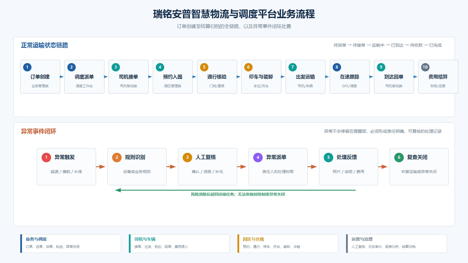Click the 运营与治理 legend title

pos(362,239)
